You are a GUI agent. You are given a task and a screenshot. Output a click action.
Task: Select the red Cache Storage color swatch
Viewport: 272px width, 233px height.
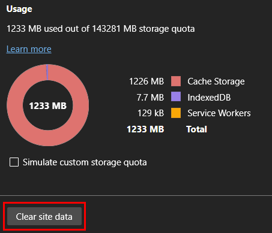[176, 81]
